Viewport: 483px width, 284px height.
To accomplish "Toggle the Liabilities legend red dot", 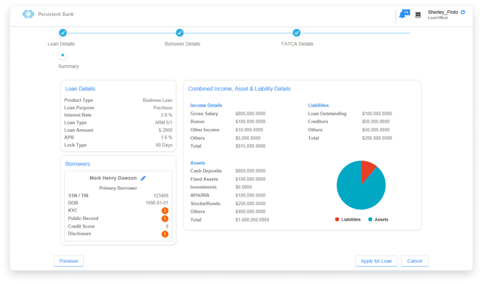I will (x=337, y=219).
